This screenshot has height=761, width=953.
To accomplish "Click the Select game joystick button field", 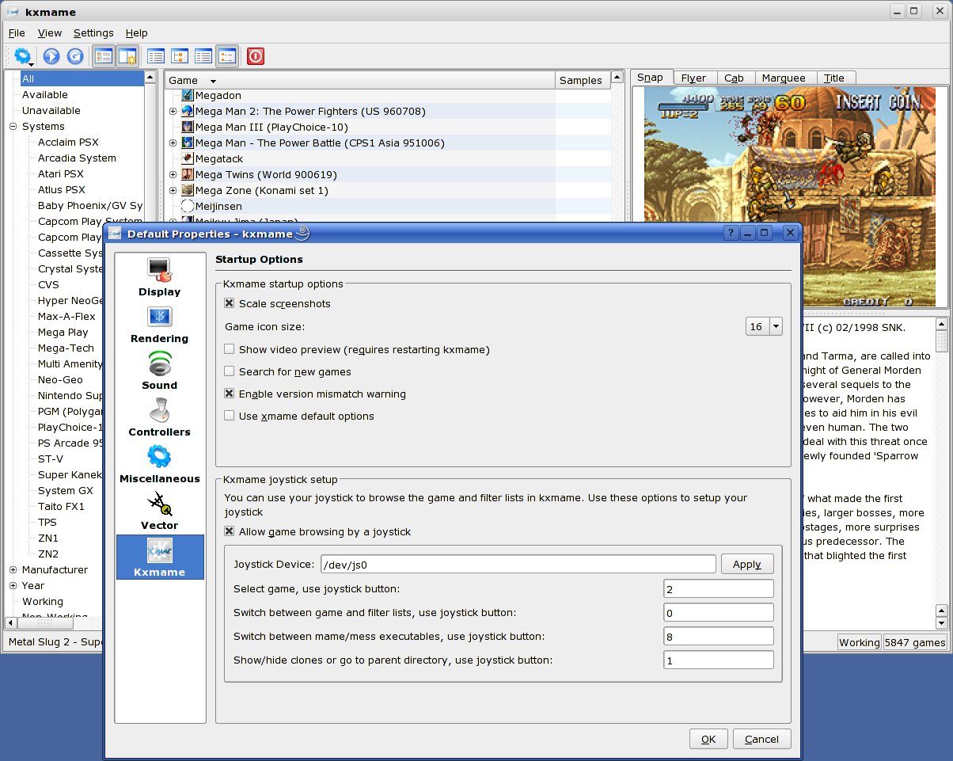I will point(719,588).
